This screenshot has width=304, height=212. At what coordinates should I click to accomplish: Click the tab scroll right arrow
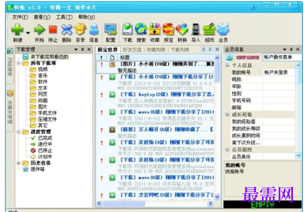(x=210, y=50)
